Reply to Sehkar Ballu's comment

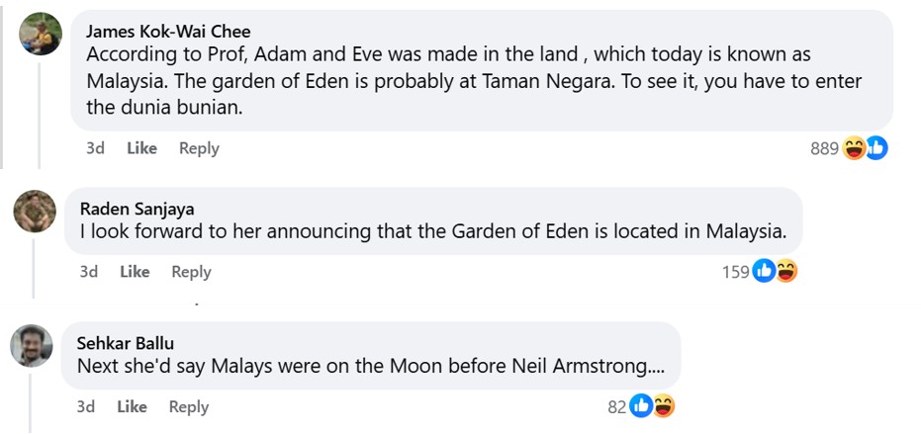tap(188, 406)
